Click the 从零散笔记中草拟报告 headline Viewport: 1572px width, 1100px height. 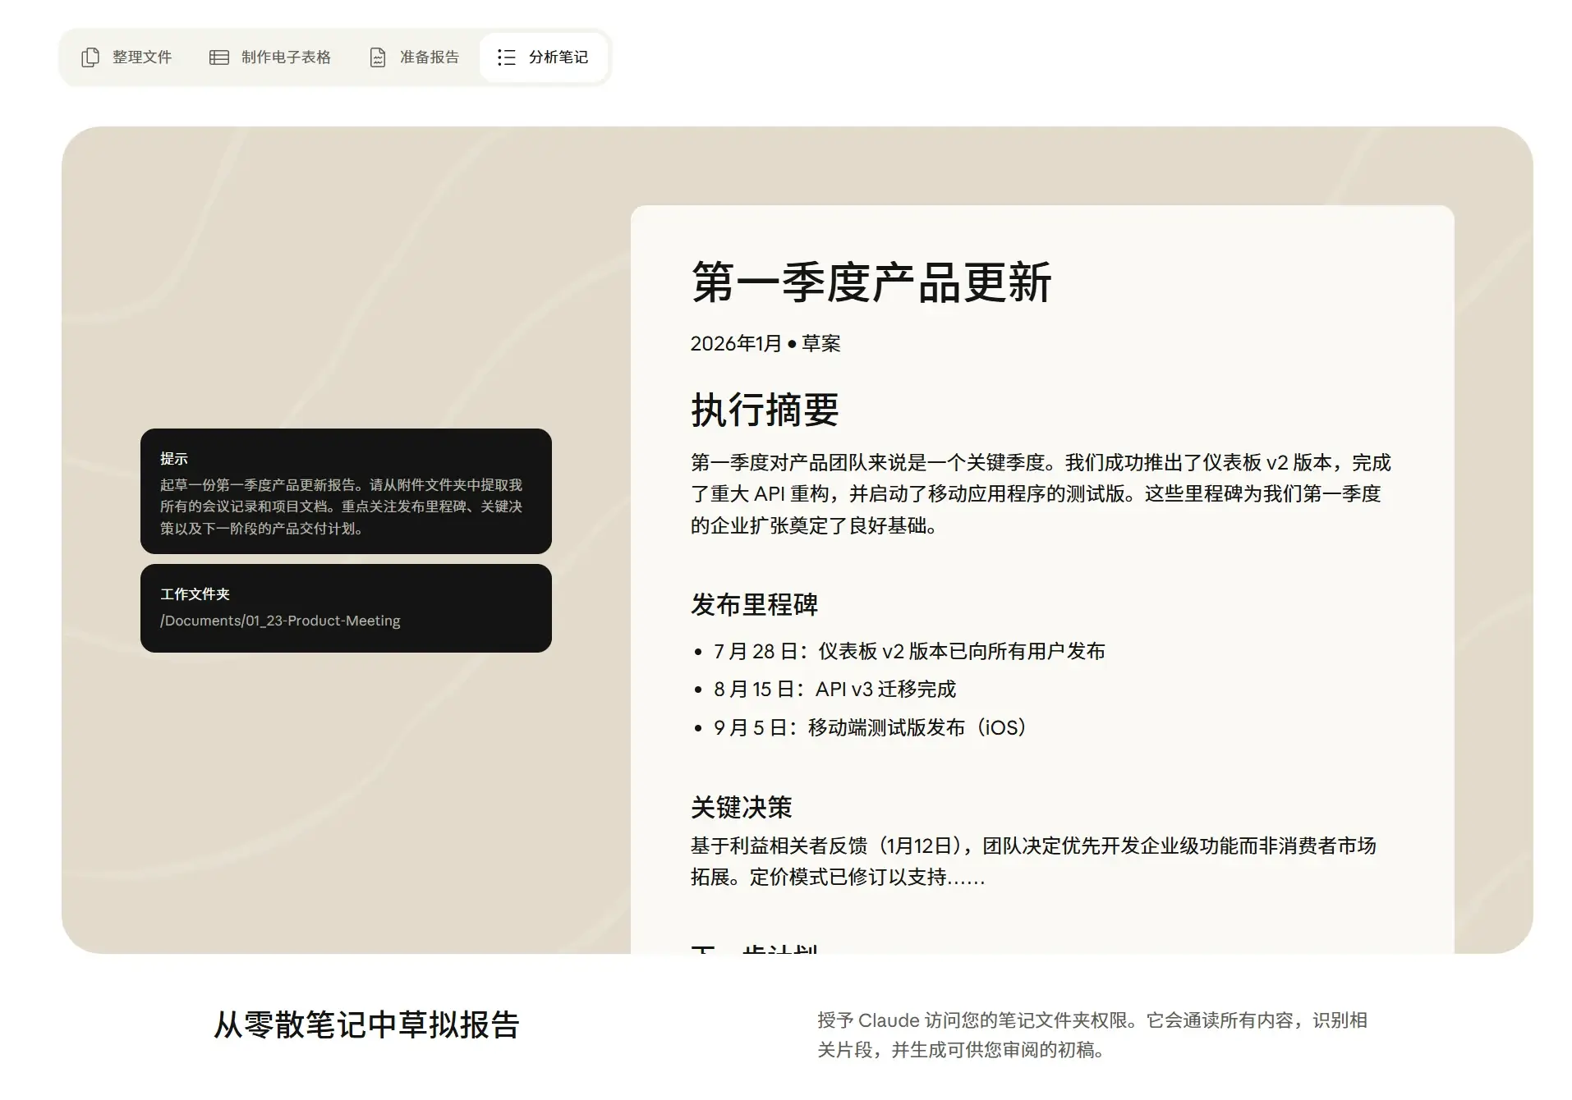click(366, 1024)
